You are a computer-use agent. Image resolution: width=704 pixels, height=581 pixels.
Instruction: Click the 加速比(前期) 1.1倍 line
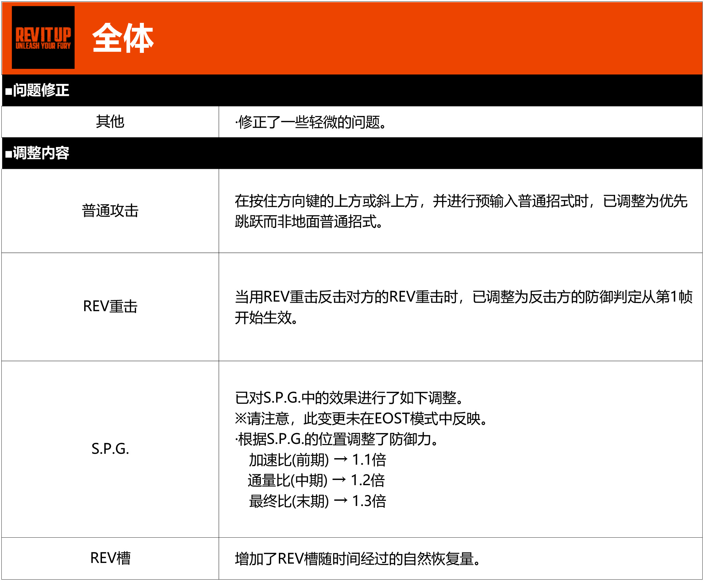(x=317, y=460)
